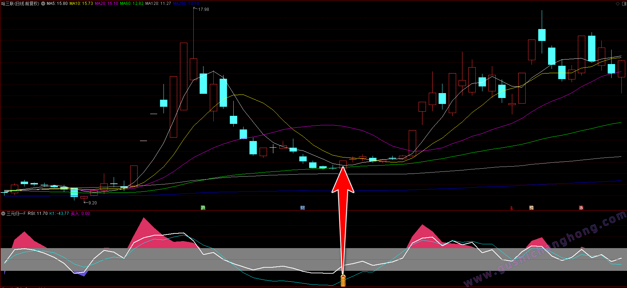Click the red $ event marker

pos(512,208)
